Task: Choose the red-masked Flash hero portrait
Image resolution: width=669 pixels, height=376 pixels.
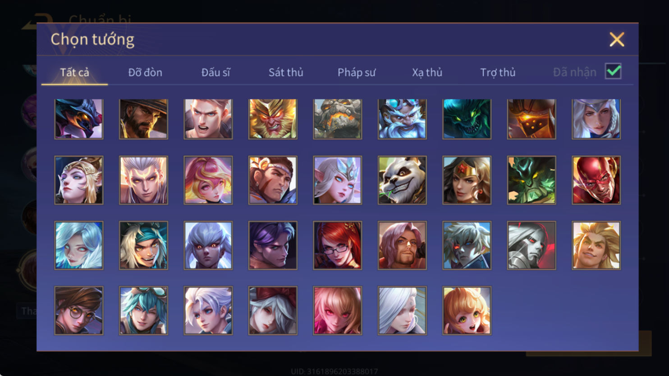Action: pyautogui.click(x=596, y=180)
